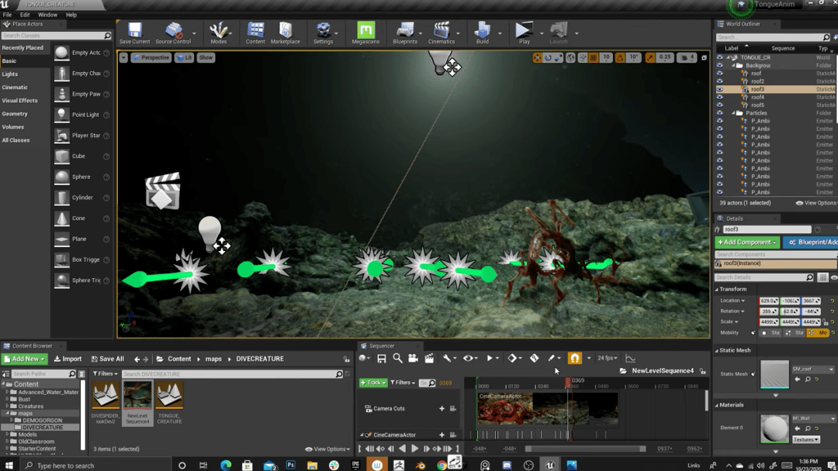Select the Cinematic category in Place Actors
The width and height of the screenshot is (838, 471).
coord(15,88)
